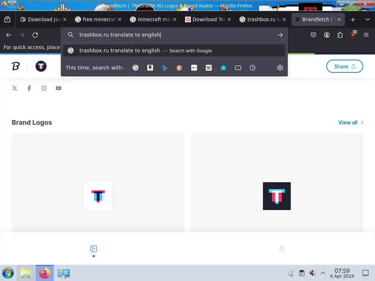Click the Brandfetch B logo
The width and height of the screenshot is (375, 281).
(16, 66)
